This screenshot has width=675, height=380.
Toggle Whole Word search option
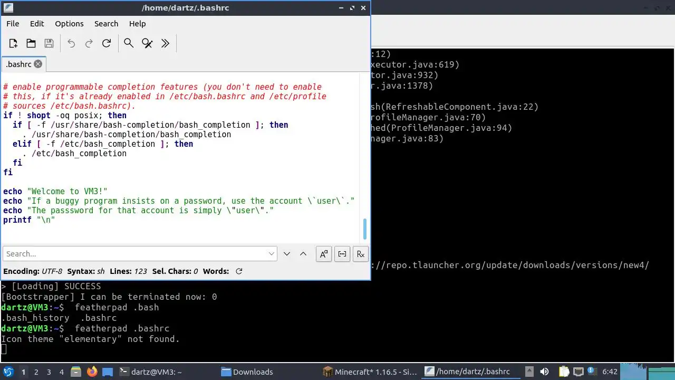[342, 254]
